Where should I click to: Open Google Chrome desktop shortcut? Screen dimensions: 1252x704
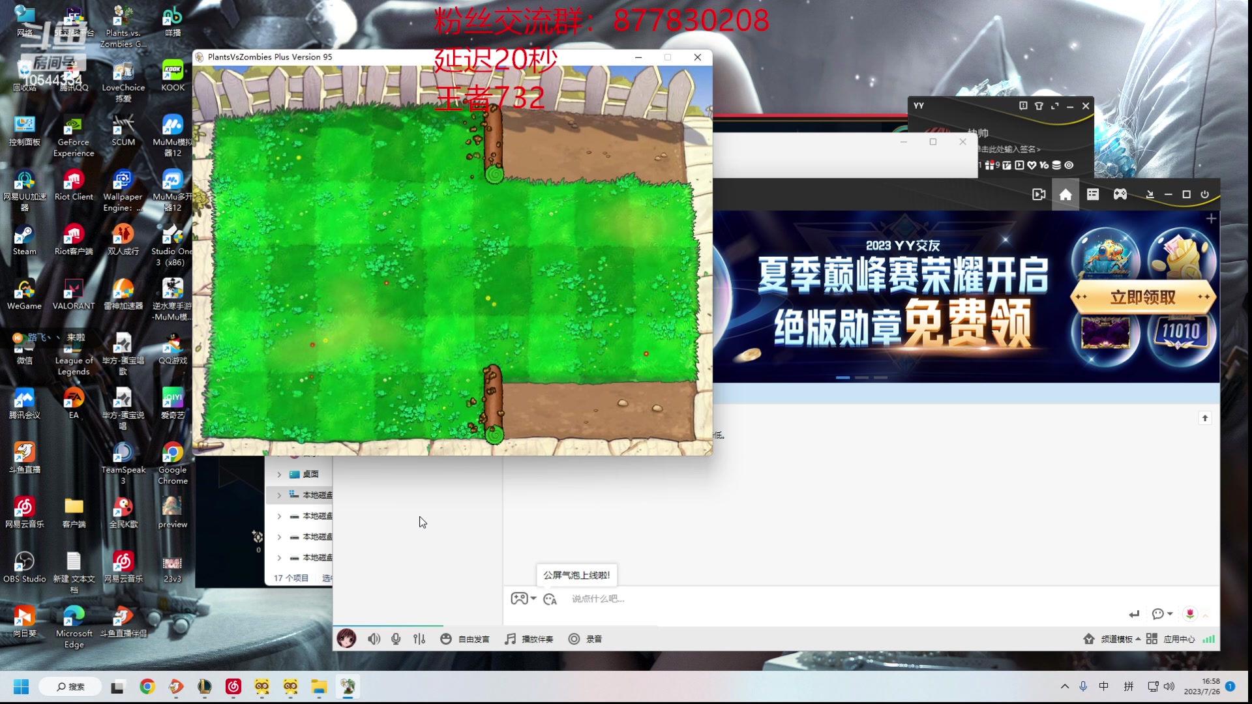point(173,463)
